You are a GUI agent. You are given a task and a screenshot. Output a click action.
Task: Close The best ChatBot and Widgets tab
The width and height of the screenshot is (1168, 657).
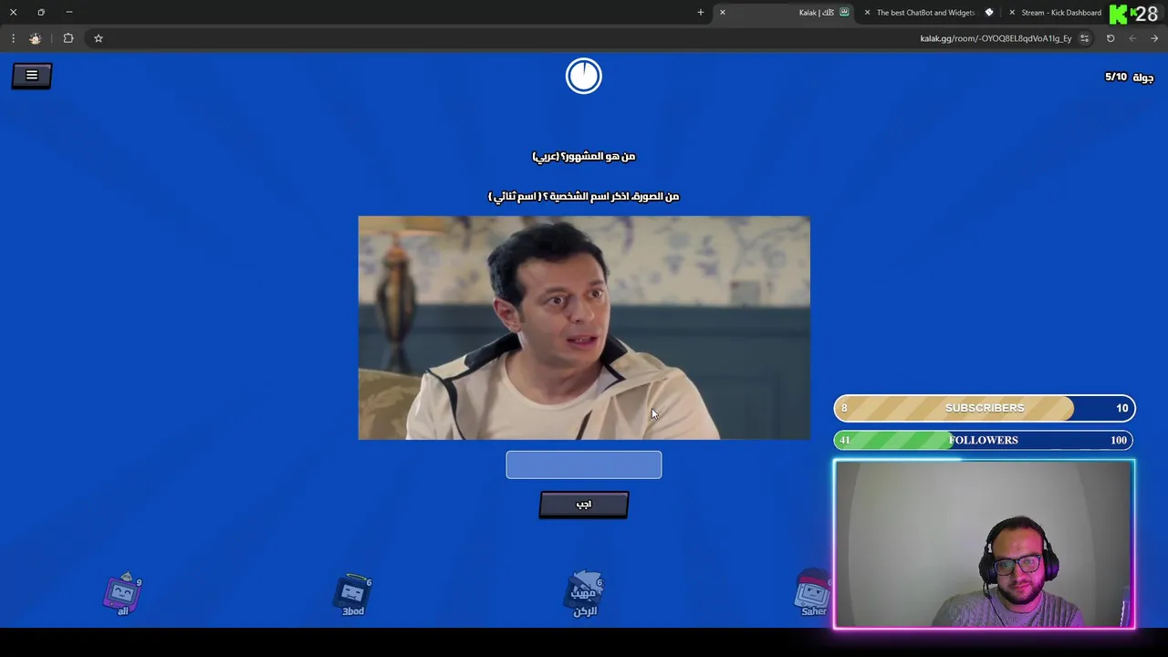coord(867,13)
